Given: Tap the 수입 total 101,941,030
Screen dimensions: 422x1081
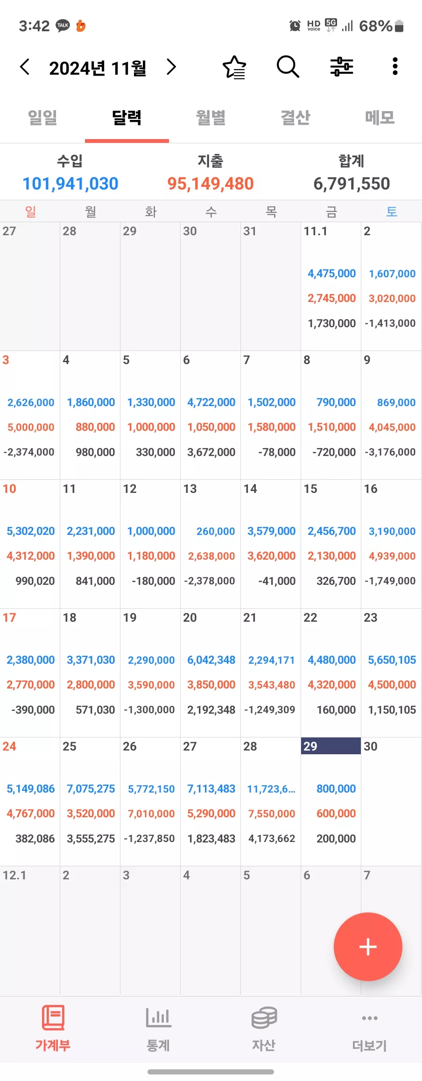Looking at the screenshot, I should [70, 183].
